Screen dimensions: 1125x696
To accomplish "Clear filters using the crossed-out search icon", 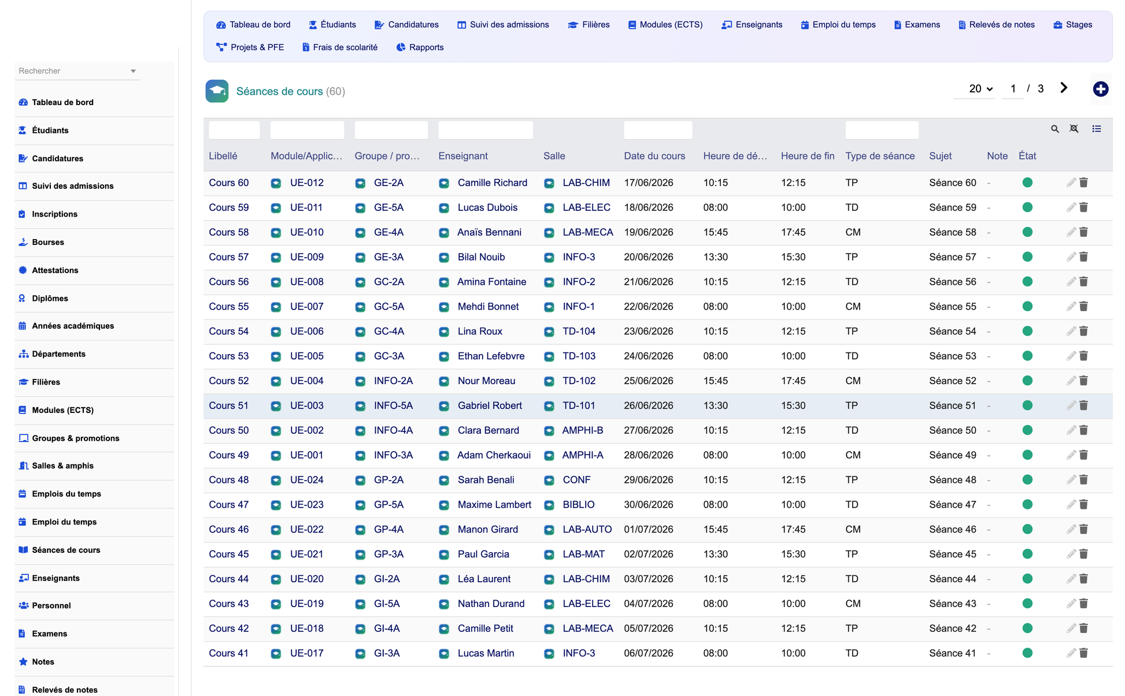I will point(1074,129).
